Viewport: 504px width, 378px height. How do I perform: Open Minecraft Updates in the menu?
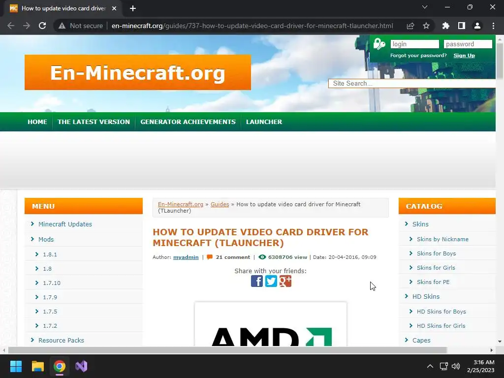click(x=65, y=224)
